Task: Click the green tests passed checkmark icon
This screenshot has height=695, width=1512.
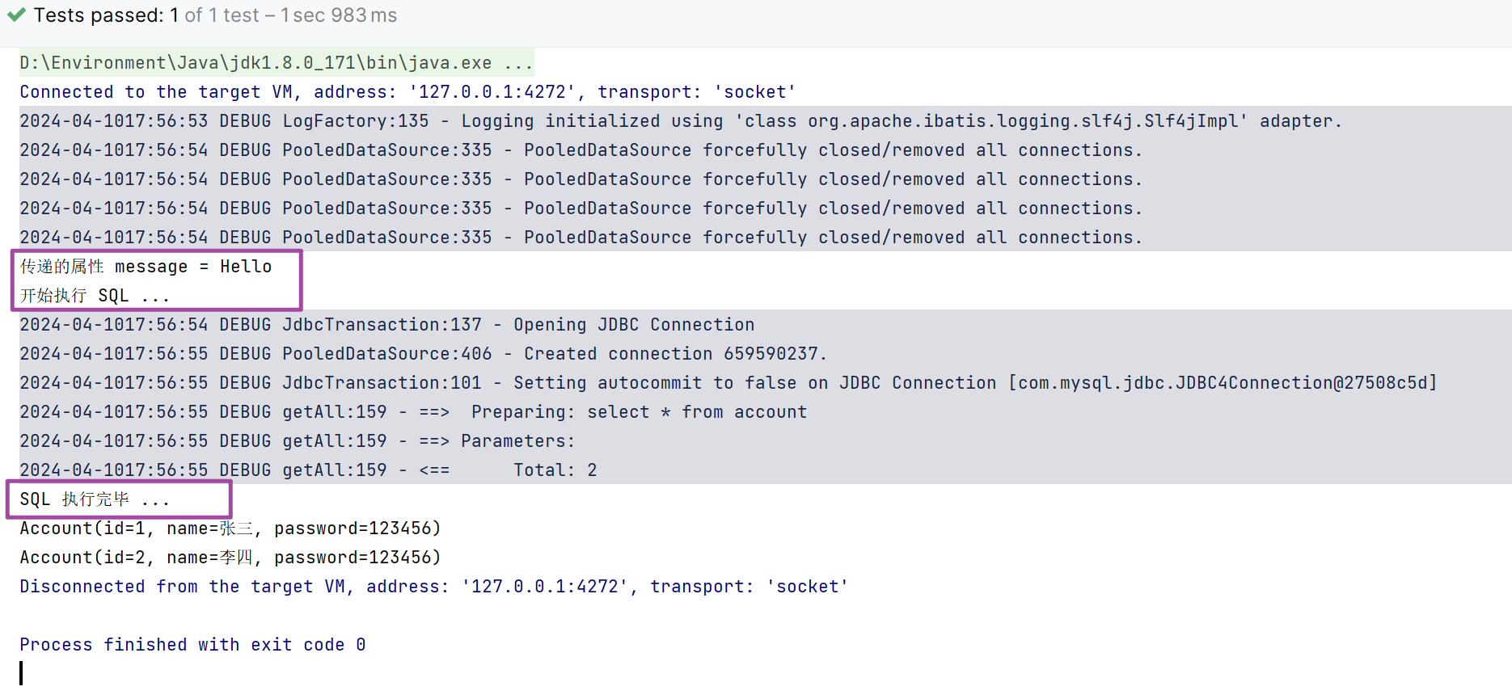Action: (16, 15)
